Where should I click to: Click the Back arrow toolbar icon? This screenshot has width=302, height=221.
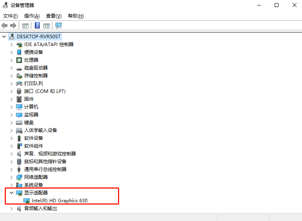tap(4, 25)
